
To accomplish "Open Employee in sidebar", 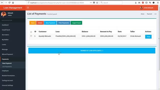I will pos(5,71).
